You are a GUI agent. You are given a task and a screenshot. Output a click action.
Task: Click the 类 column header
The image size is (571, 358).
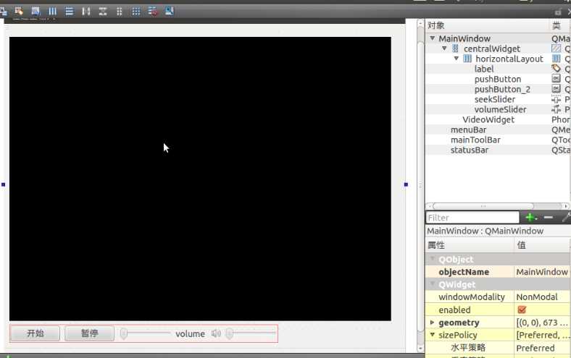click(560, 25)
